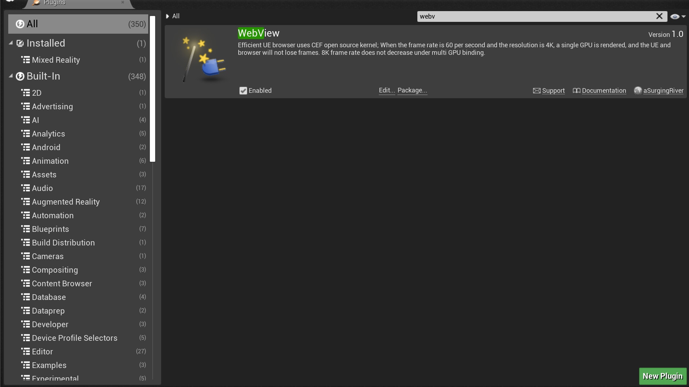The height and width of the screenshot is (387, 689).
Task: Select the Augmented Reality category
Action: click(66, 202)
